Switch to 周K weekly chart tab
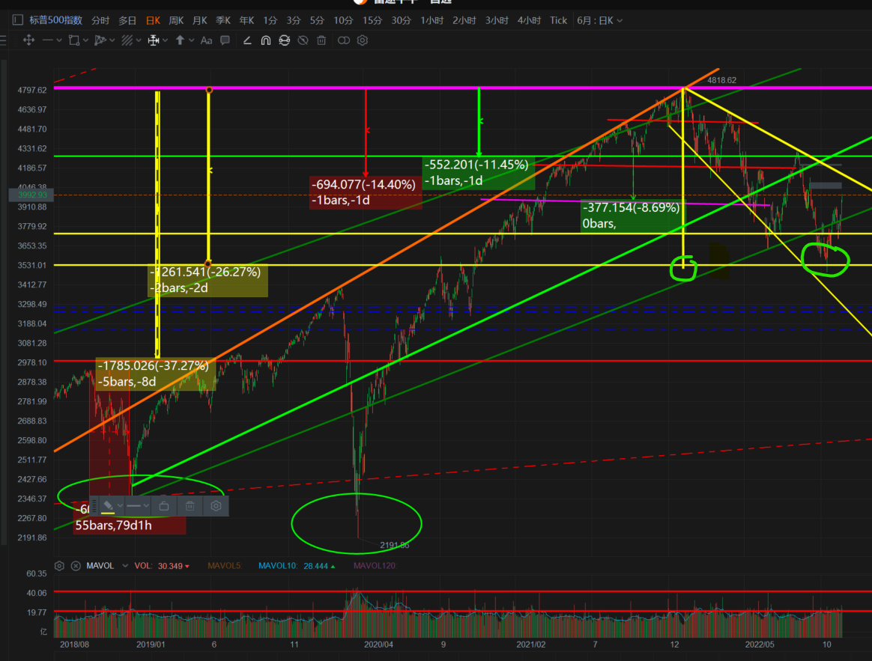Screen dimensions: 872x661 click(x=176, y=20)
